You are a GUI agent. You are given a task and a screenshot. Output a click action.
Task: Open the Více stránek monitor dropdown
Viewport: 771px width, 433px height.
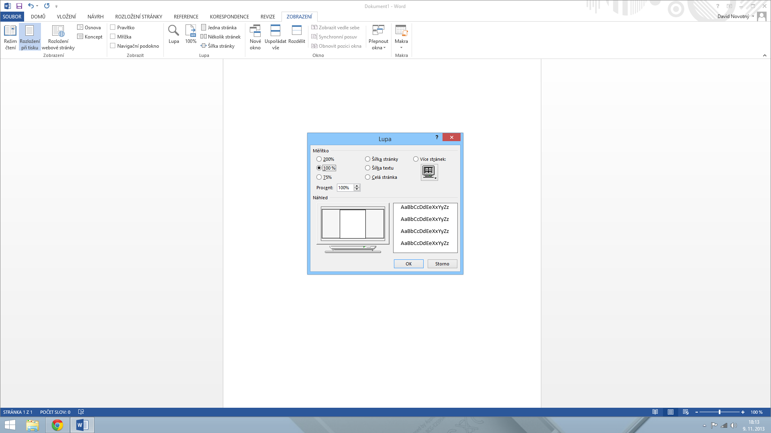tap(429, 172)
